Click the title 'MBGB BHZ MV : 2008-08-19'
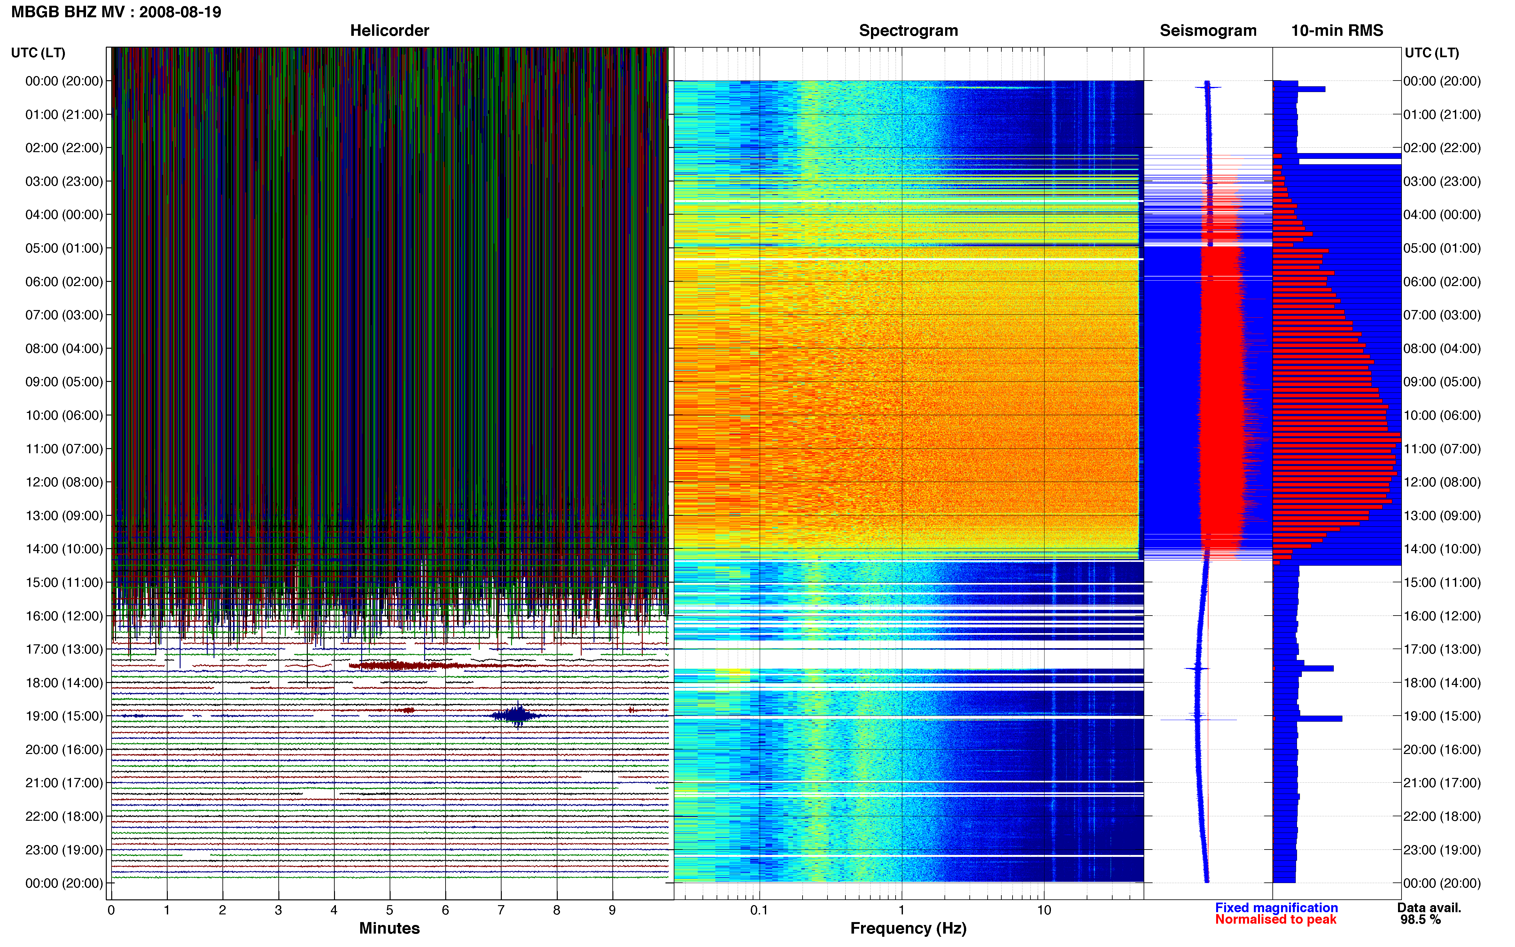The image size is (1515, 947). 116,12
